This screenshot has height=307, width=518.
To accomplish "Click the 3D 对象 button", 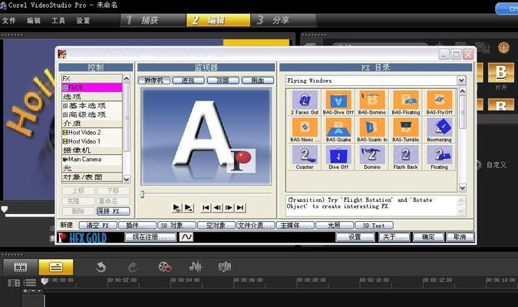I will tap(177, 226).
